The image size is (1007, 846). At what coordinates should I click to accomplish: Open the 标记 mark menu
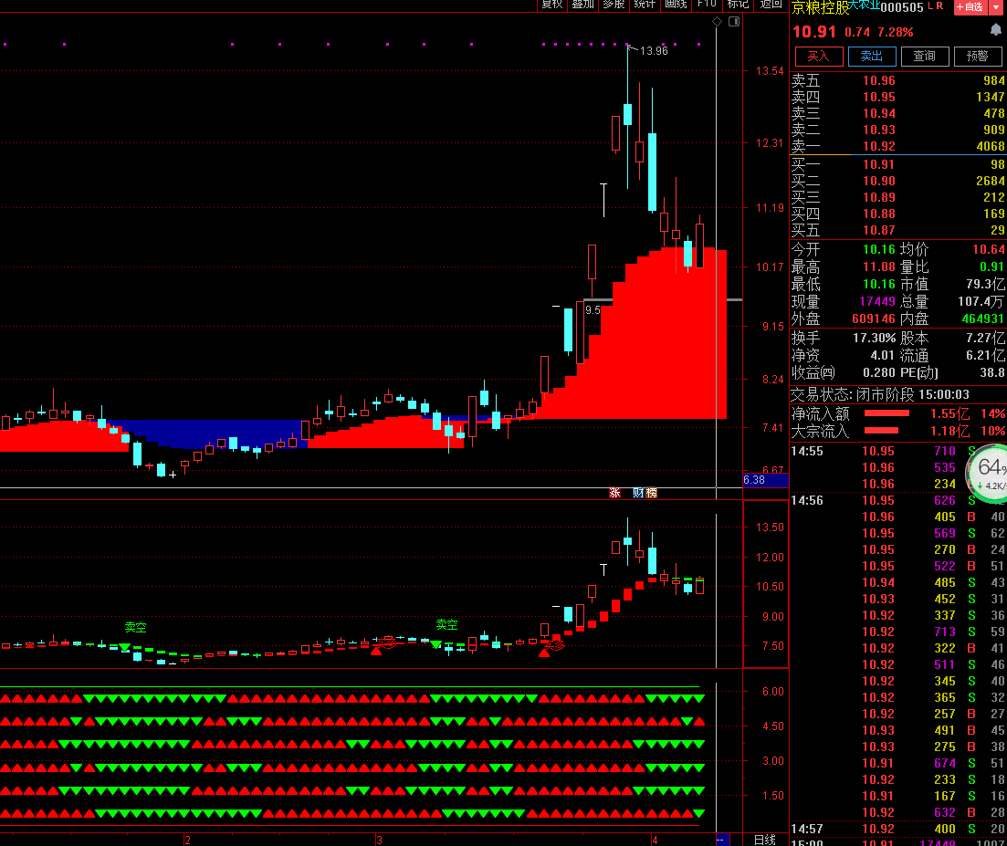click(738, 5)
